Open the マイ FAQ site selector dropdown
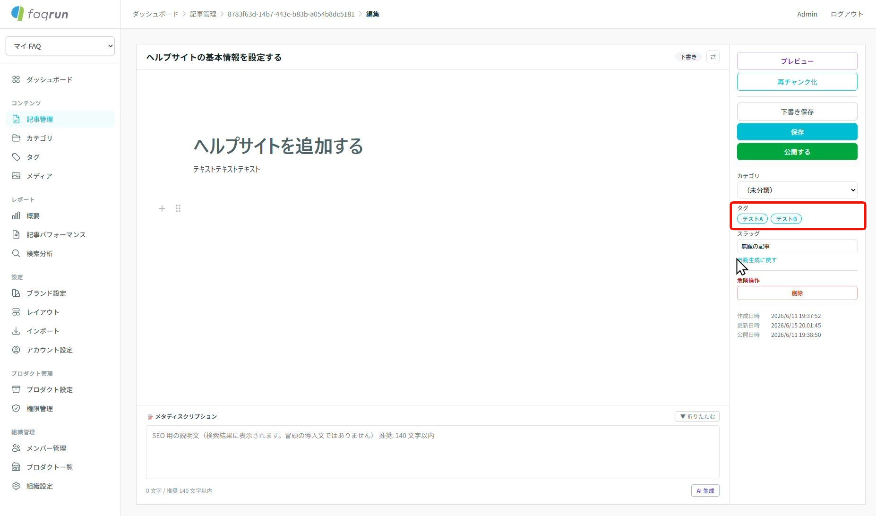This screenshot has height=516, width=876. point(60,46)
